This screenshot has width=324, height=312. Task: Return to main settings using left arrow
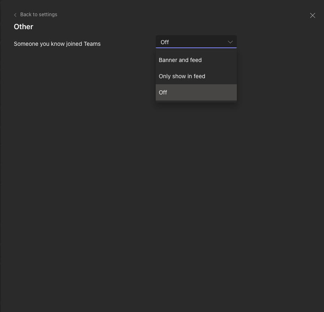pos(15,15)
